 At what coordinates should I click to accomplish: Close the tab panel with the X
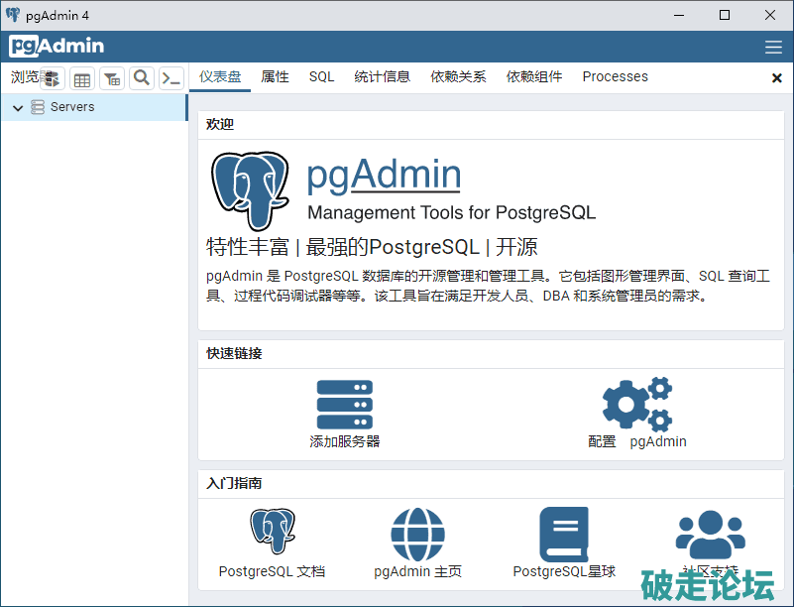pos(776,78)
